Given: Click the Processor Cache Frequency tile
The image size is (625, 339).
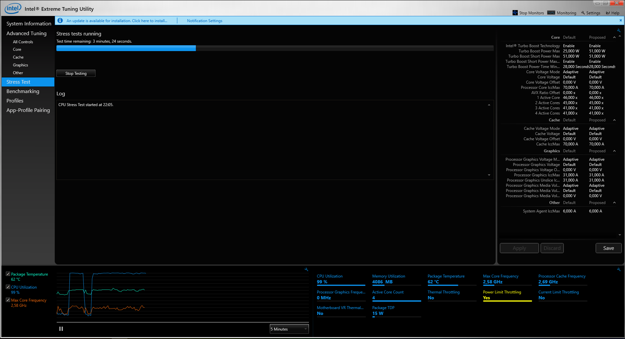Looking at the screenshot, I should (x=562, y=279).
